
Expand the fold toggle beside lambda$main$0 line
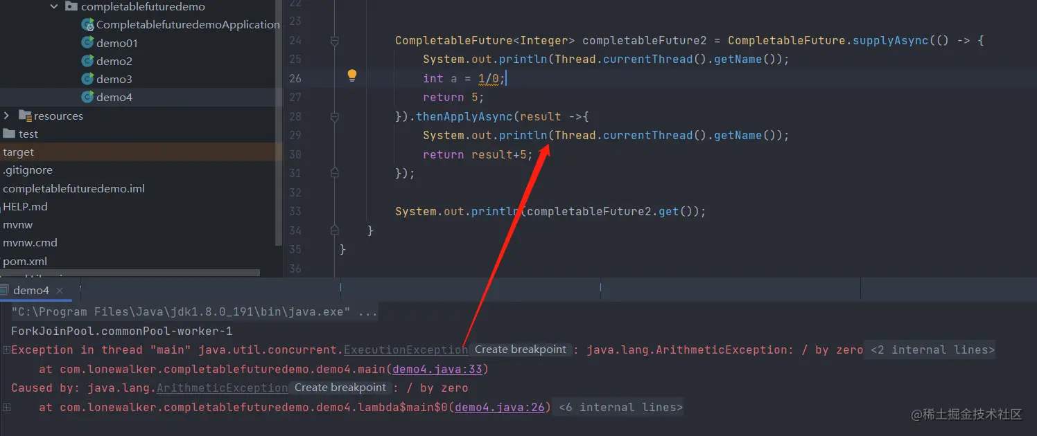[x=6, y=407]
